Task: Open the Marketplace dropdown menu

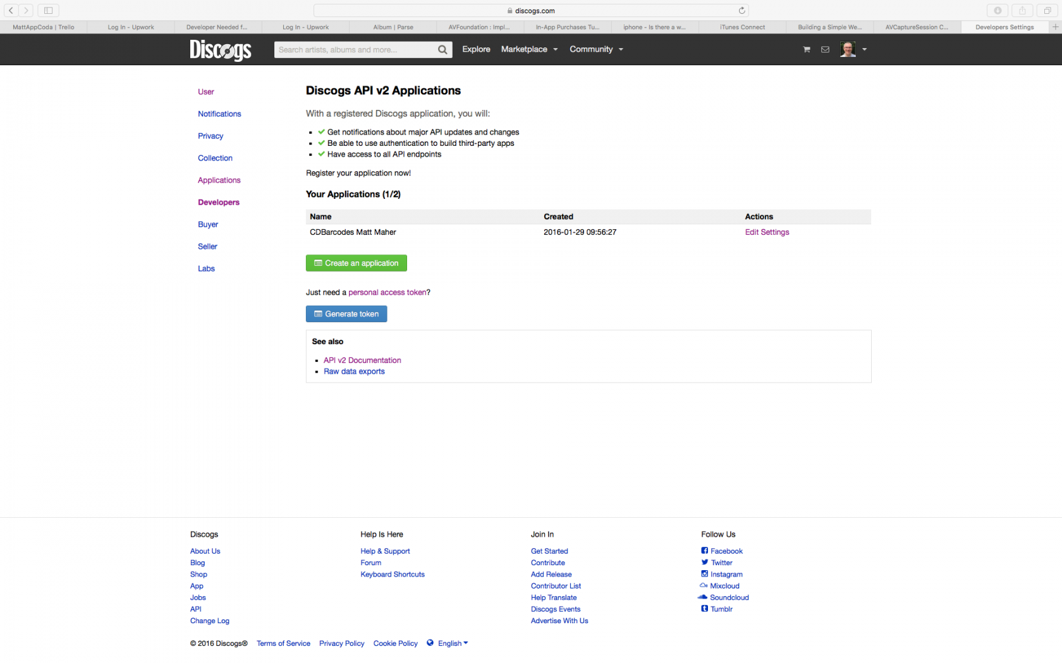Action: [x=529, y=49]
